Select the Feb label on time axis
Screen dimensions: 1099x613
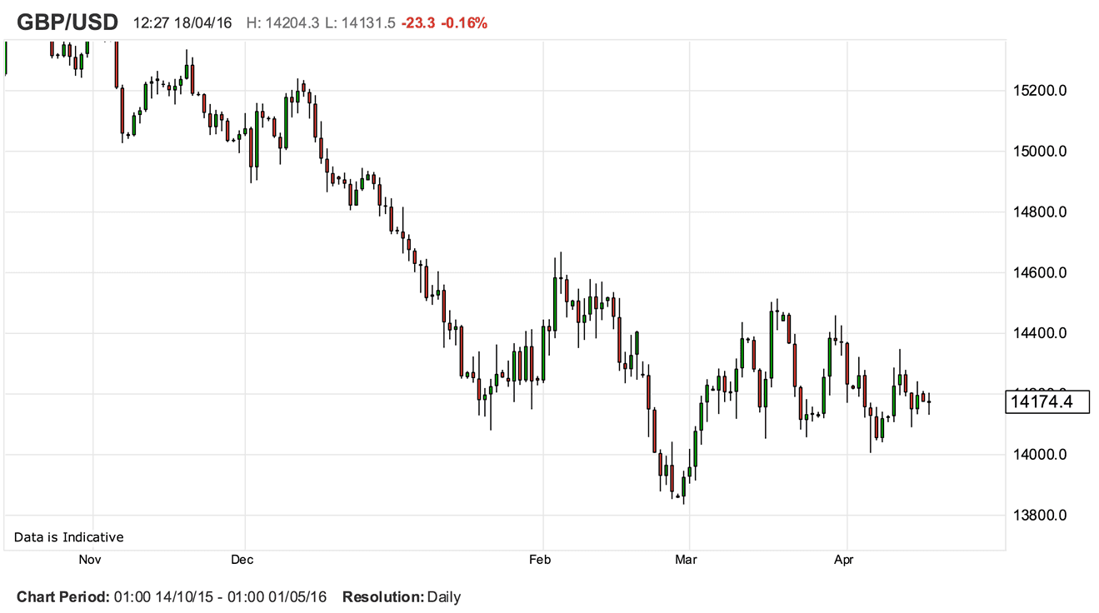540,560
